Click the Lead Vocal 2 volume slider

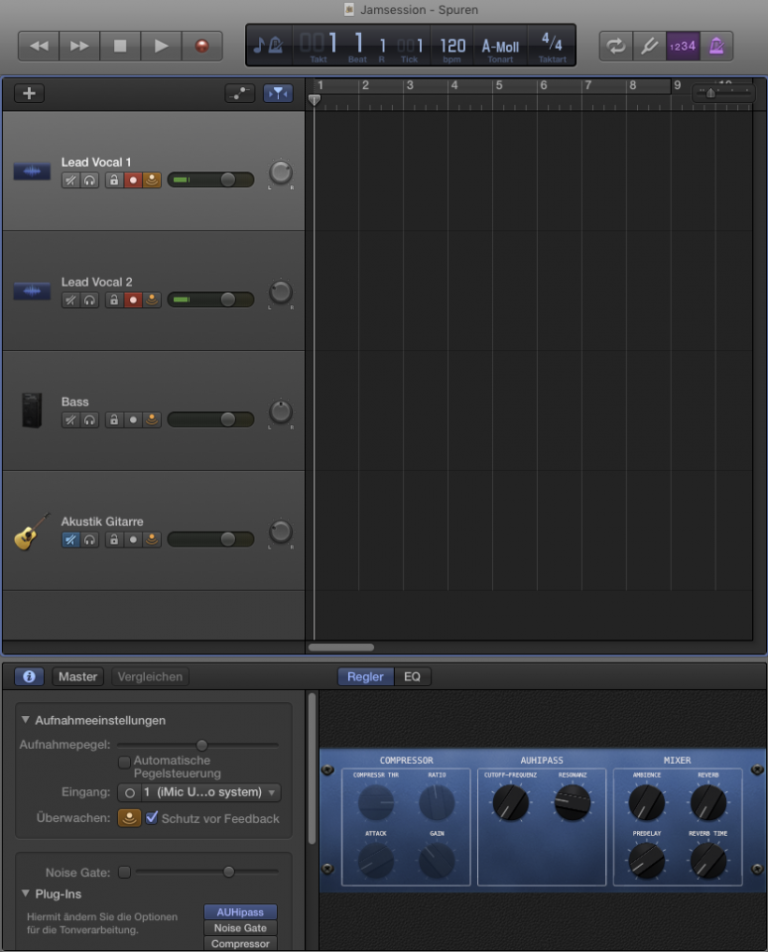point(210,299)
